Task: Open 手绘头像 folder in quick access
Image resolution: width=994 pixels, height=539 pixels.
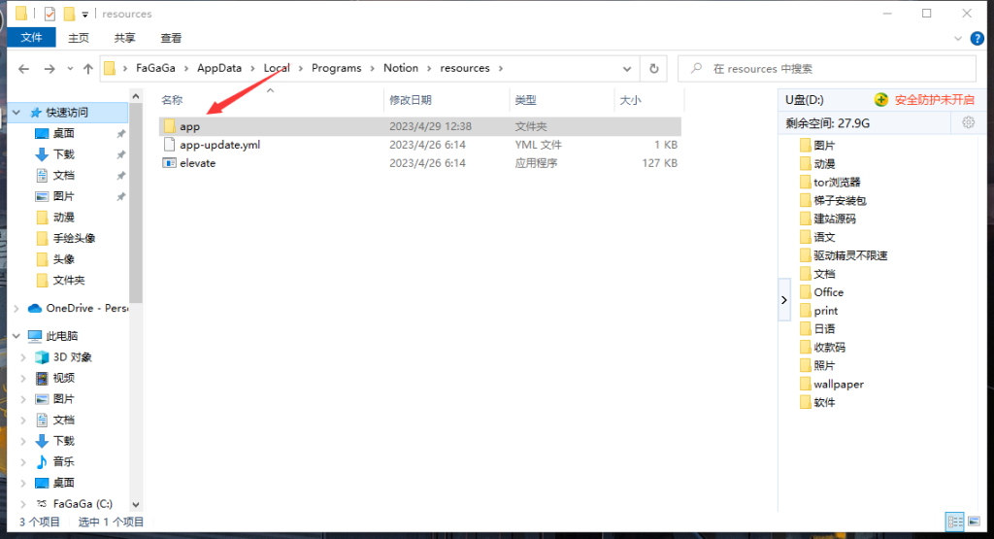Action: [74, 238]
